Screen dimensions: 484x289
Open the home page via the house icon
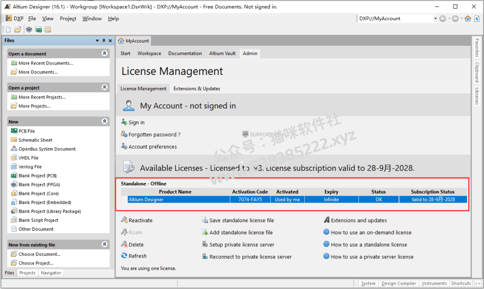click(x=468, y=18)
